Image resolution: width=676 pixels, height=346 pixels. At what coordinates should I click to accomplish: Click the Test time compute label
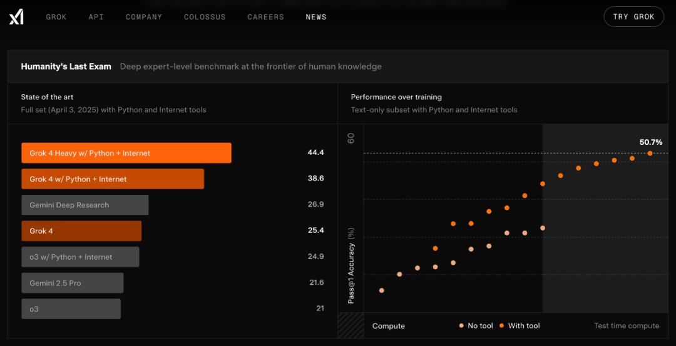point(627,326)
